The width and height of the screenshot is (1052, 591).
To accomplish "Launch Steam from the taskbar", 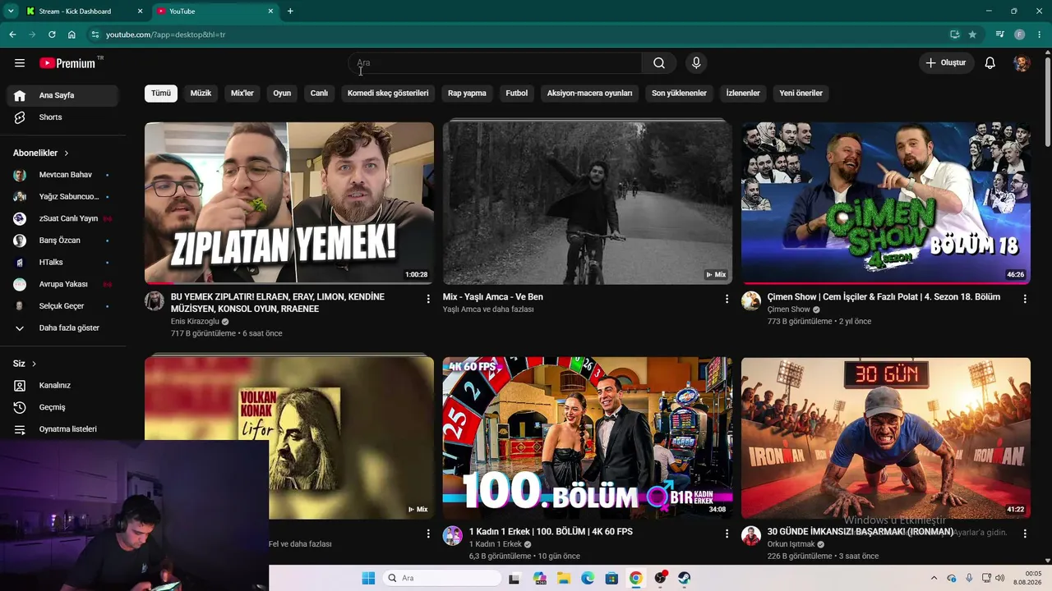I will point(684,578).
